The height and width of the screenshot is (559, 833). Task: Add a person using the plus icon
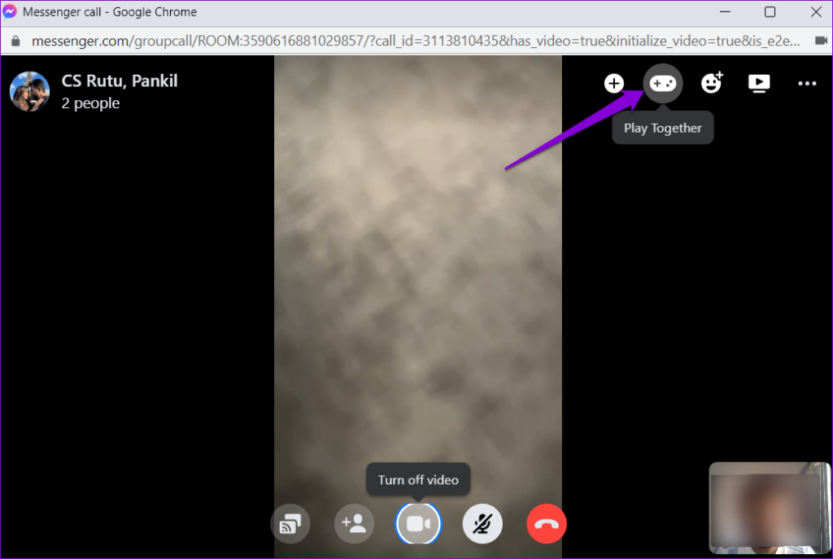coord(613,83)
